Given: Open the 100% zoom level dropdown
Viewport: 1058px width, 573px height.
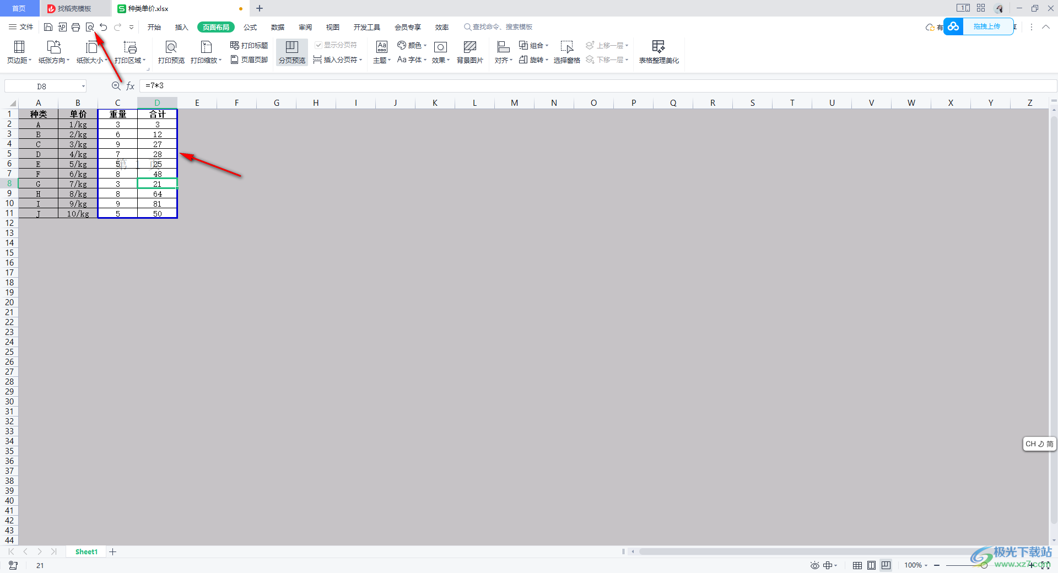Looking at the screenshot, I should pyautogui.click(x=916, y=565).
